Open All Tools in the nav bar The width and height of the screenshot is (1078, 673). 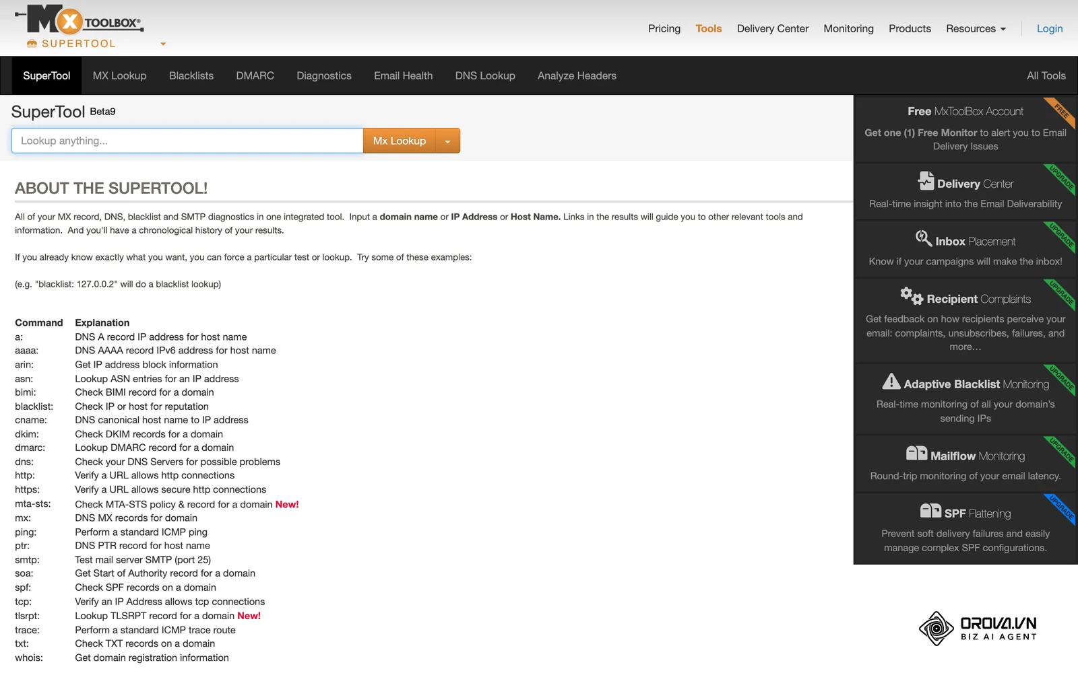point(1046,75)
